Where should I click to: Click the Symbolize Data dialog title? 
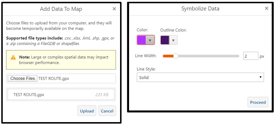(x=200, y=9)
